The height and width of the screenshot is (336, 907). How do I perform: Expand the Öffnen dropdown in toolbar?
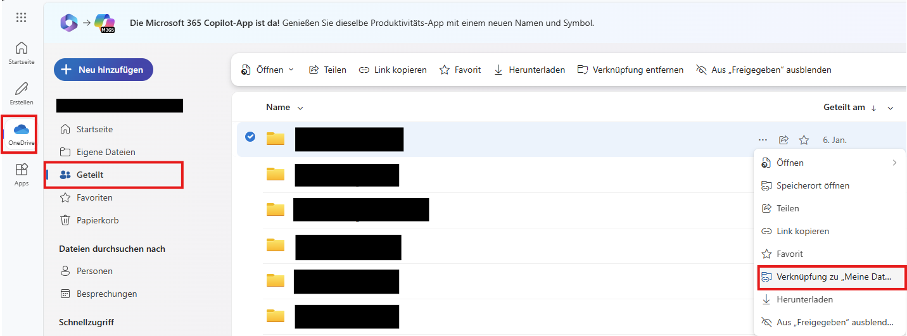[x=268, y=70]
